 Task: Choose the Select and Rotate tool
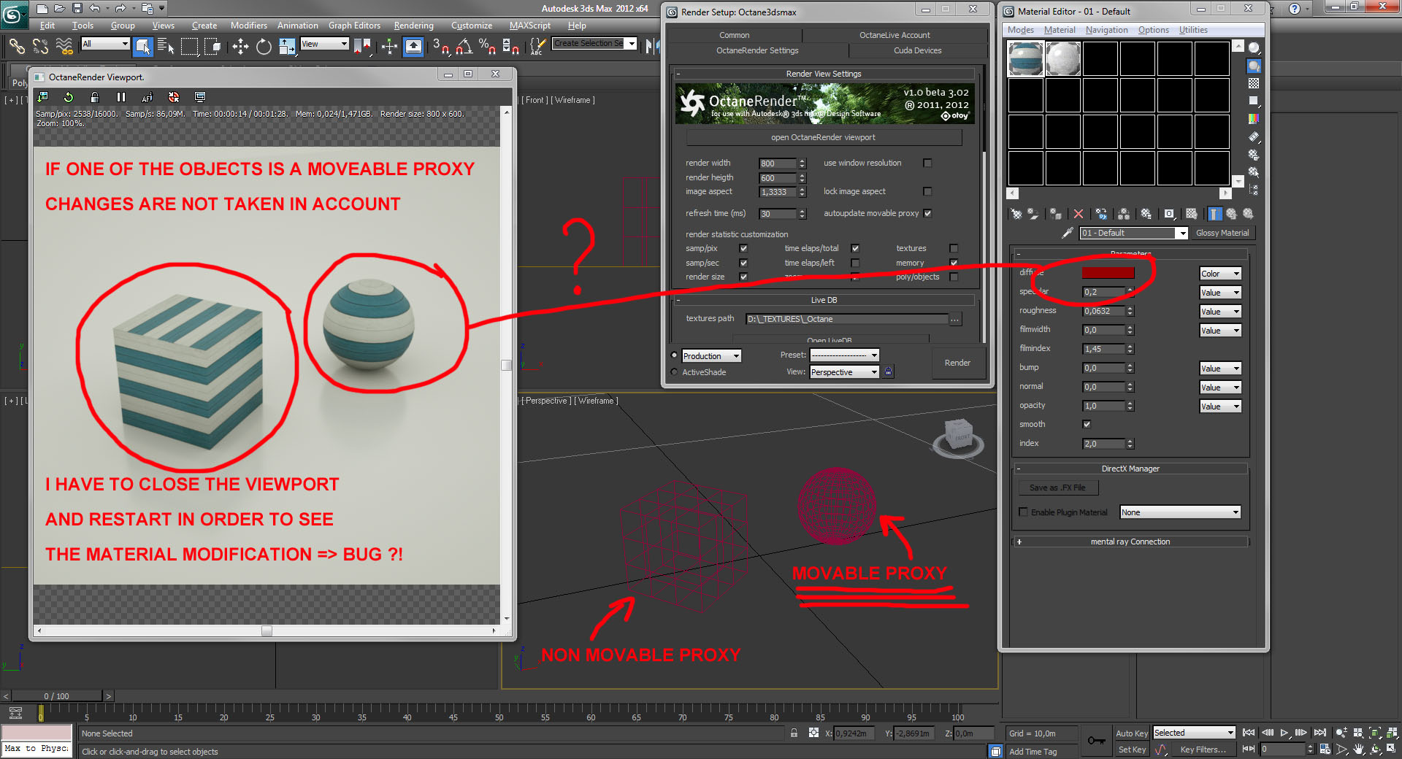click(x=264, y=47)
